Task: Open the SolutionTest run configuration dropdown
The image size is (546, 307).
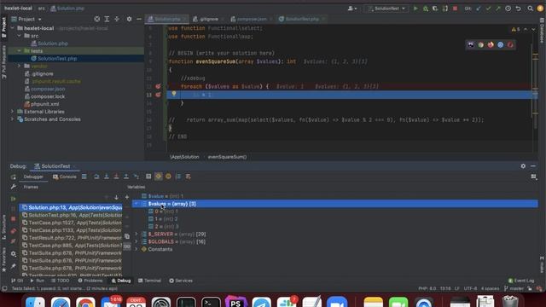Action: click(x=386, y=9)
